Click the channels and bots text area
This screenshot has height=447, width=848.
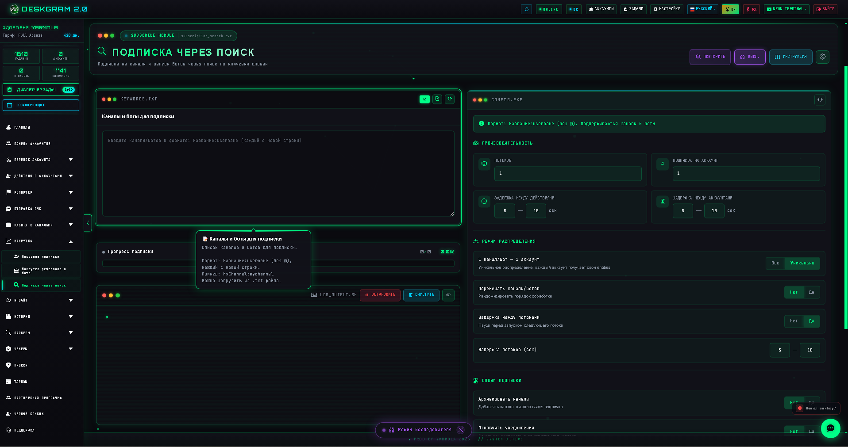[278, 173]
